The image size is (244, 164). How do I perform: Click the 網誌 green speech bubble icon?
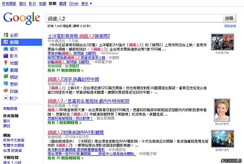[6, 77]
